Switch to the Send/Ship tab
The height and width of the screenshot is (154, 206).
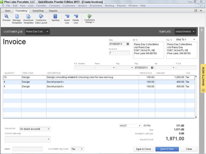click(38, 11)
